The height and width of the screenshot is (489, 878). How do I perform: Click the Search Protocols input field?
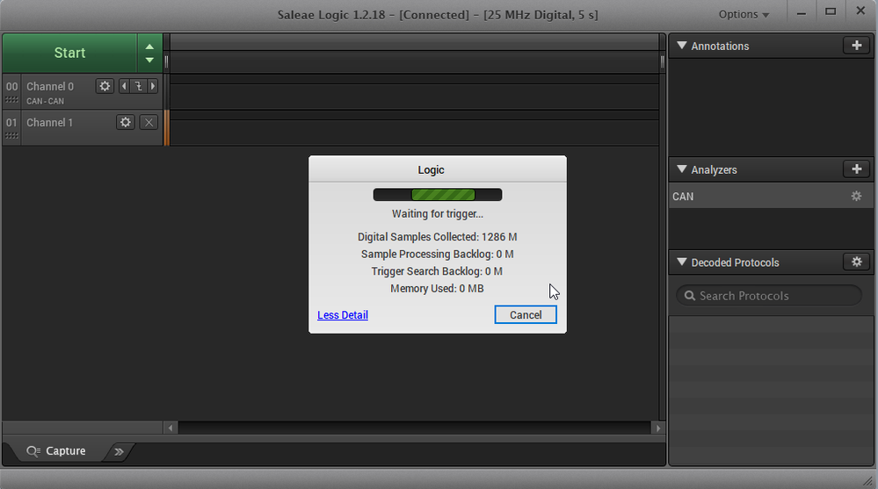pyautogui.click(x=769, y=295)
